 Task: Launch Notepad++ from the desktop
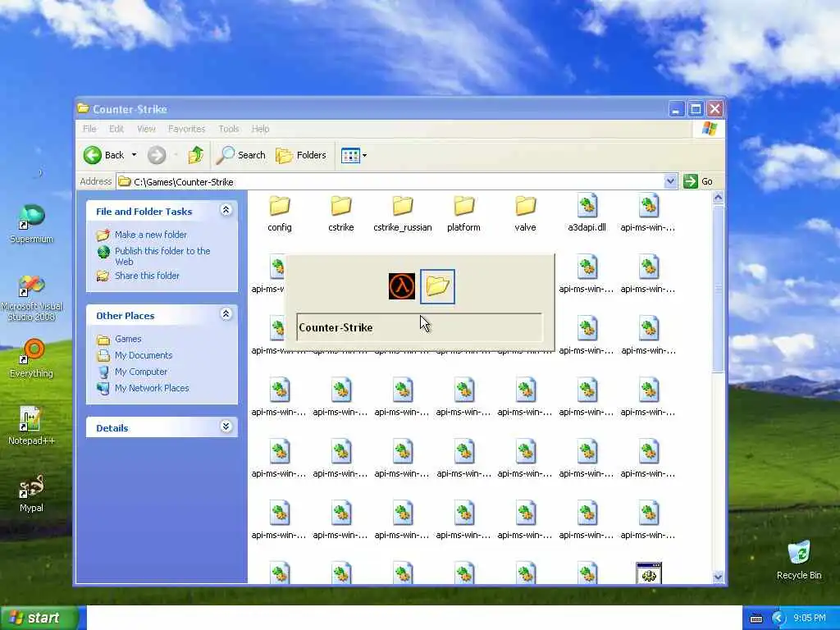coord(31,426)
